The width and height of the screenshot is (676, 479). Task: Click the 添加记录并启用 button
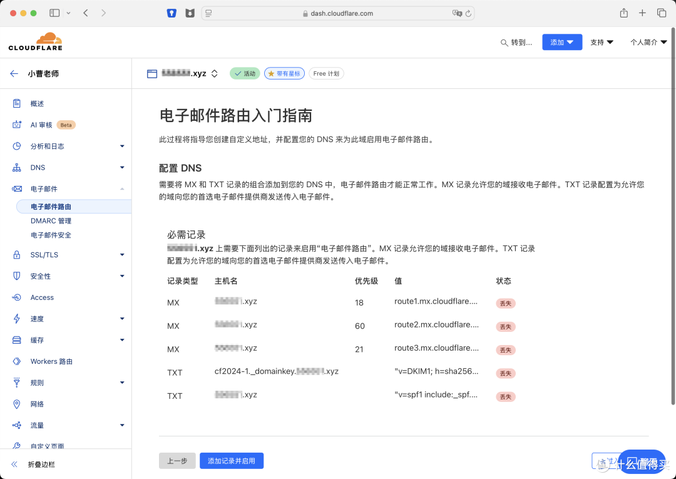pos(232,460)
